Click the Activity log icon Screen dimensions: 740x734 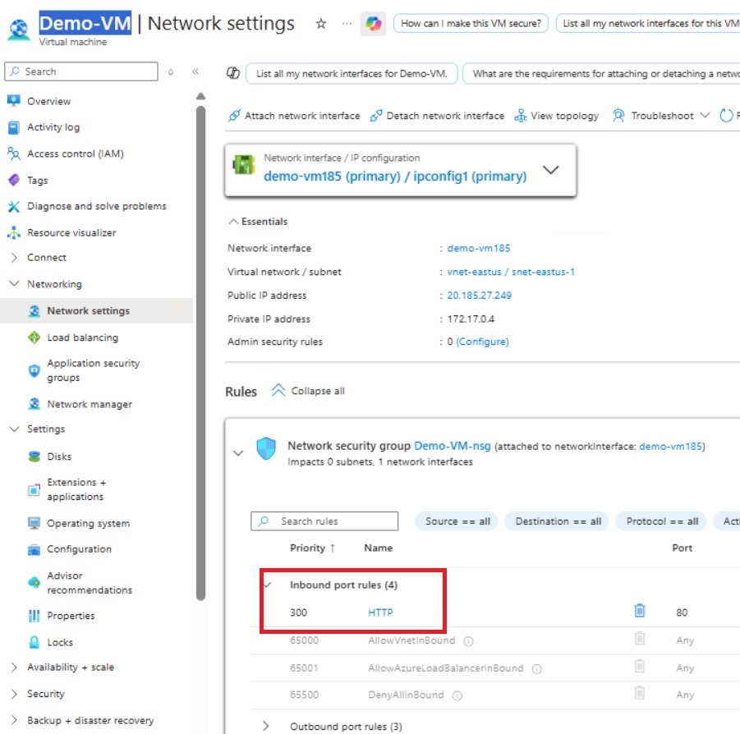click(x=14, y=127)
